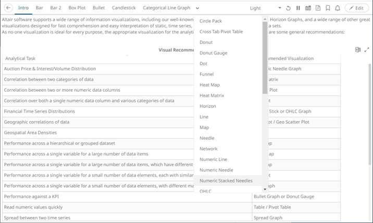
Task: Click the dropdown list scroll-down arrow
Action: point(265,189)
